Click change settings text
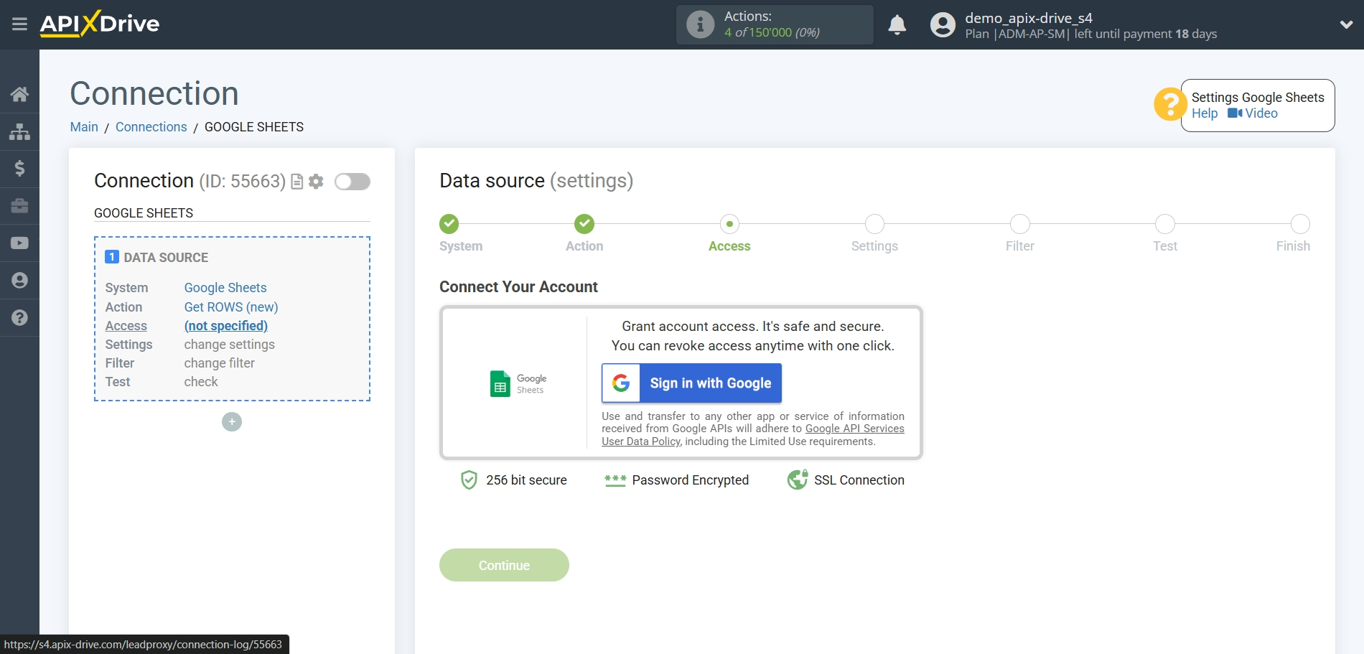This screenshot has width=1364, height=654. 229,345
